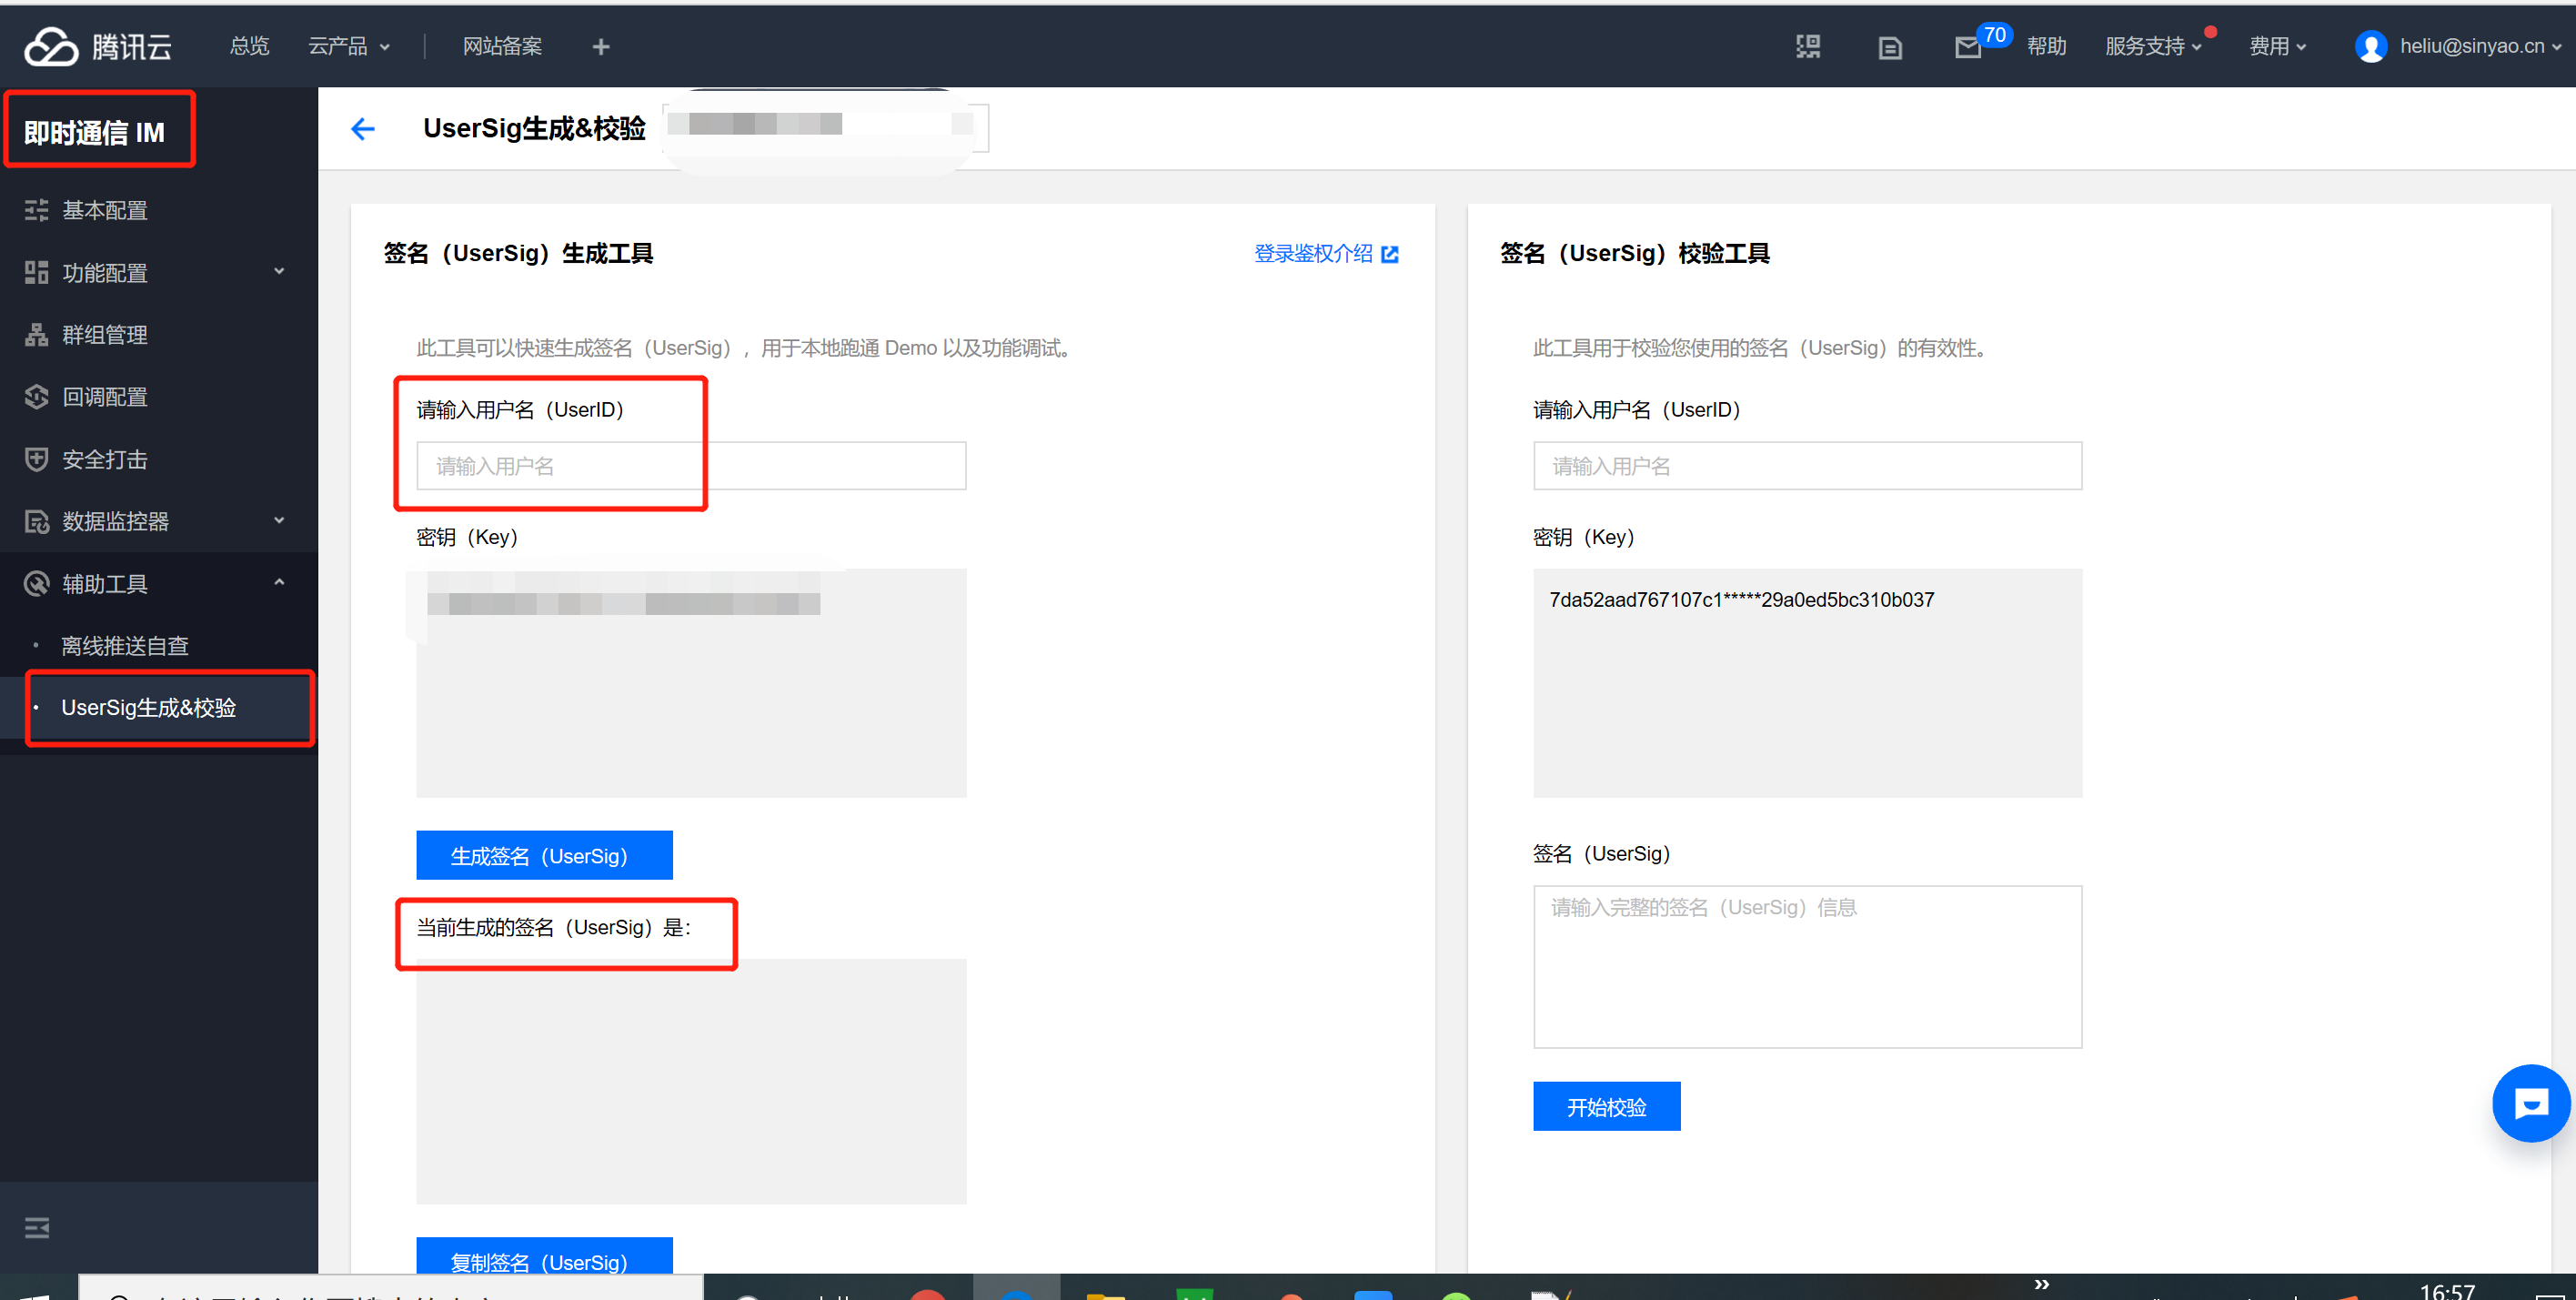Click the external link icon beside 登录鉴权介绍
Screen dimensions: 2576x1300
click(x=1389, y=254)
